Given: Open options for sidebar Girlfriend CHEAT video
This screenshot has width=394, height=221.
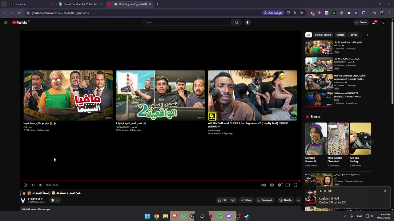Looking at the screenshot, I should coord(370,76).
